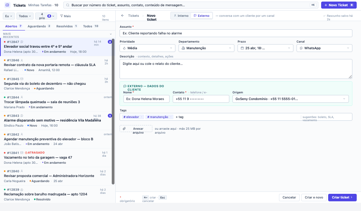Open the Todos filter dropdown
This screenshot has height=211, width=361.
(x=25, y=16)
